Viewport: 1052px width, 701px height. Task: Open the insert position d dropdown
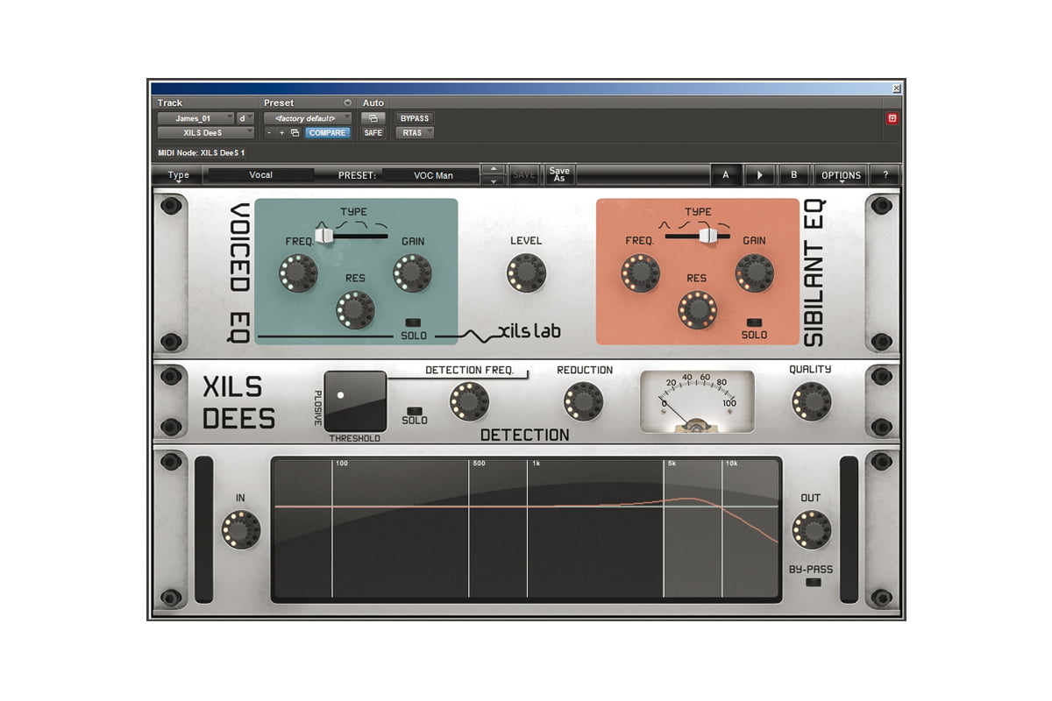point(245,118)
